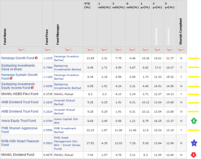Sort the table by Fund Manager
This screenshot has width=201, height=159.
(68, 50)
